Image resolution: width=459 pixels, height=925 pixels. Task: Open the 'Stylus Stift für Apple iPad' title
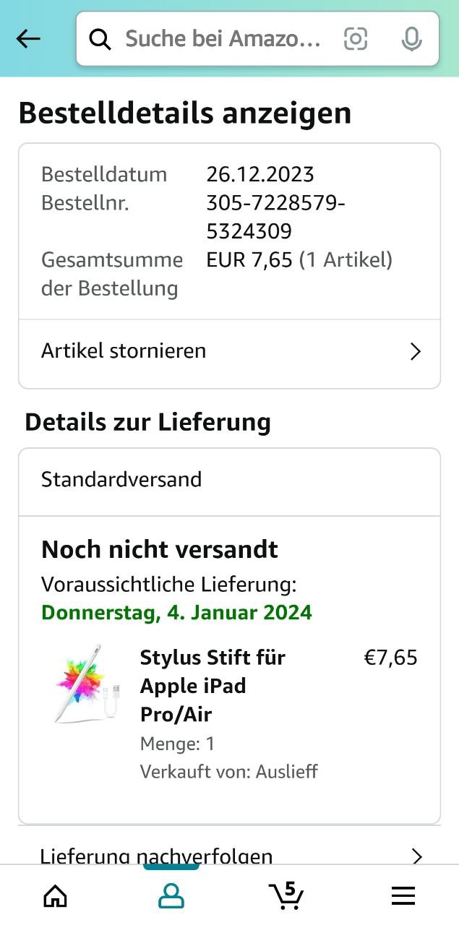point(213,685)
